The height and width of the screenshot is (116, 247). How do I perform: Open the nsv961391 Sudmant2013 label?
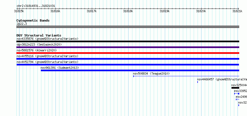tap(60, 68)
